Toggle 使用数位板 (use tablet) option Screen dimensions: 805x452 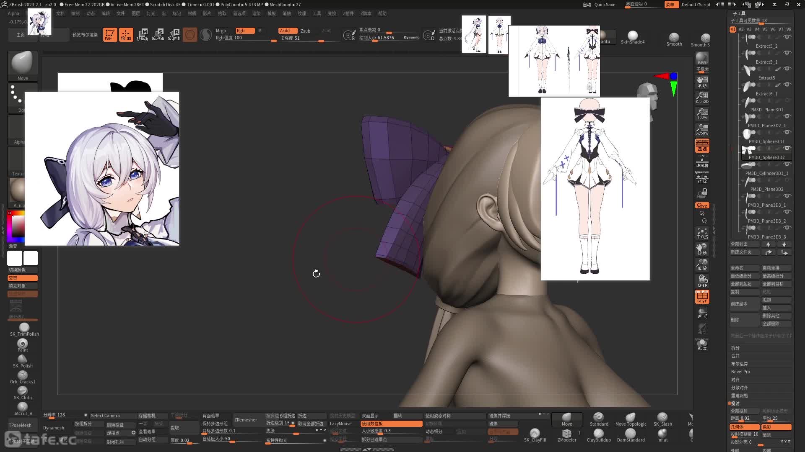tap(391, 424)
